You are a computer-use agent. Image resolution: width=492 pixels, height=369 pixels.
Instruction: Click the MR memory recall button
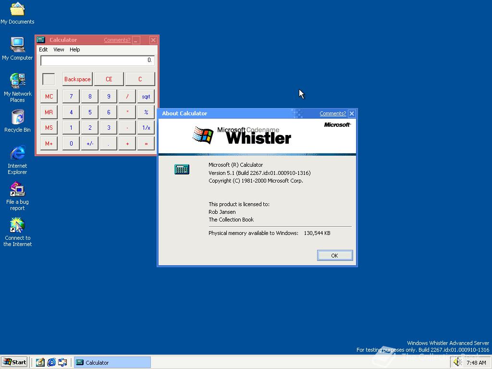click(49, 112)
